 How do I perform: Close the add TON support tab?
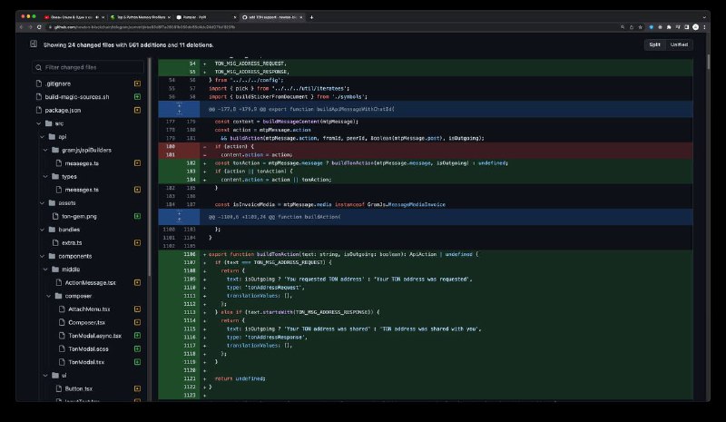301,17
